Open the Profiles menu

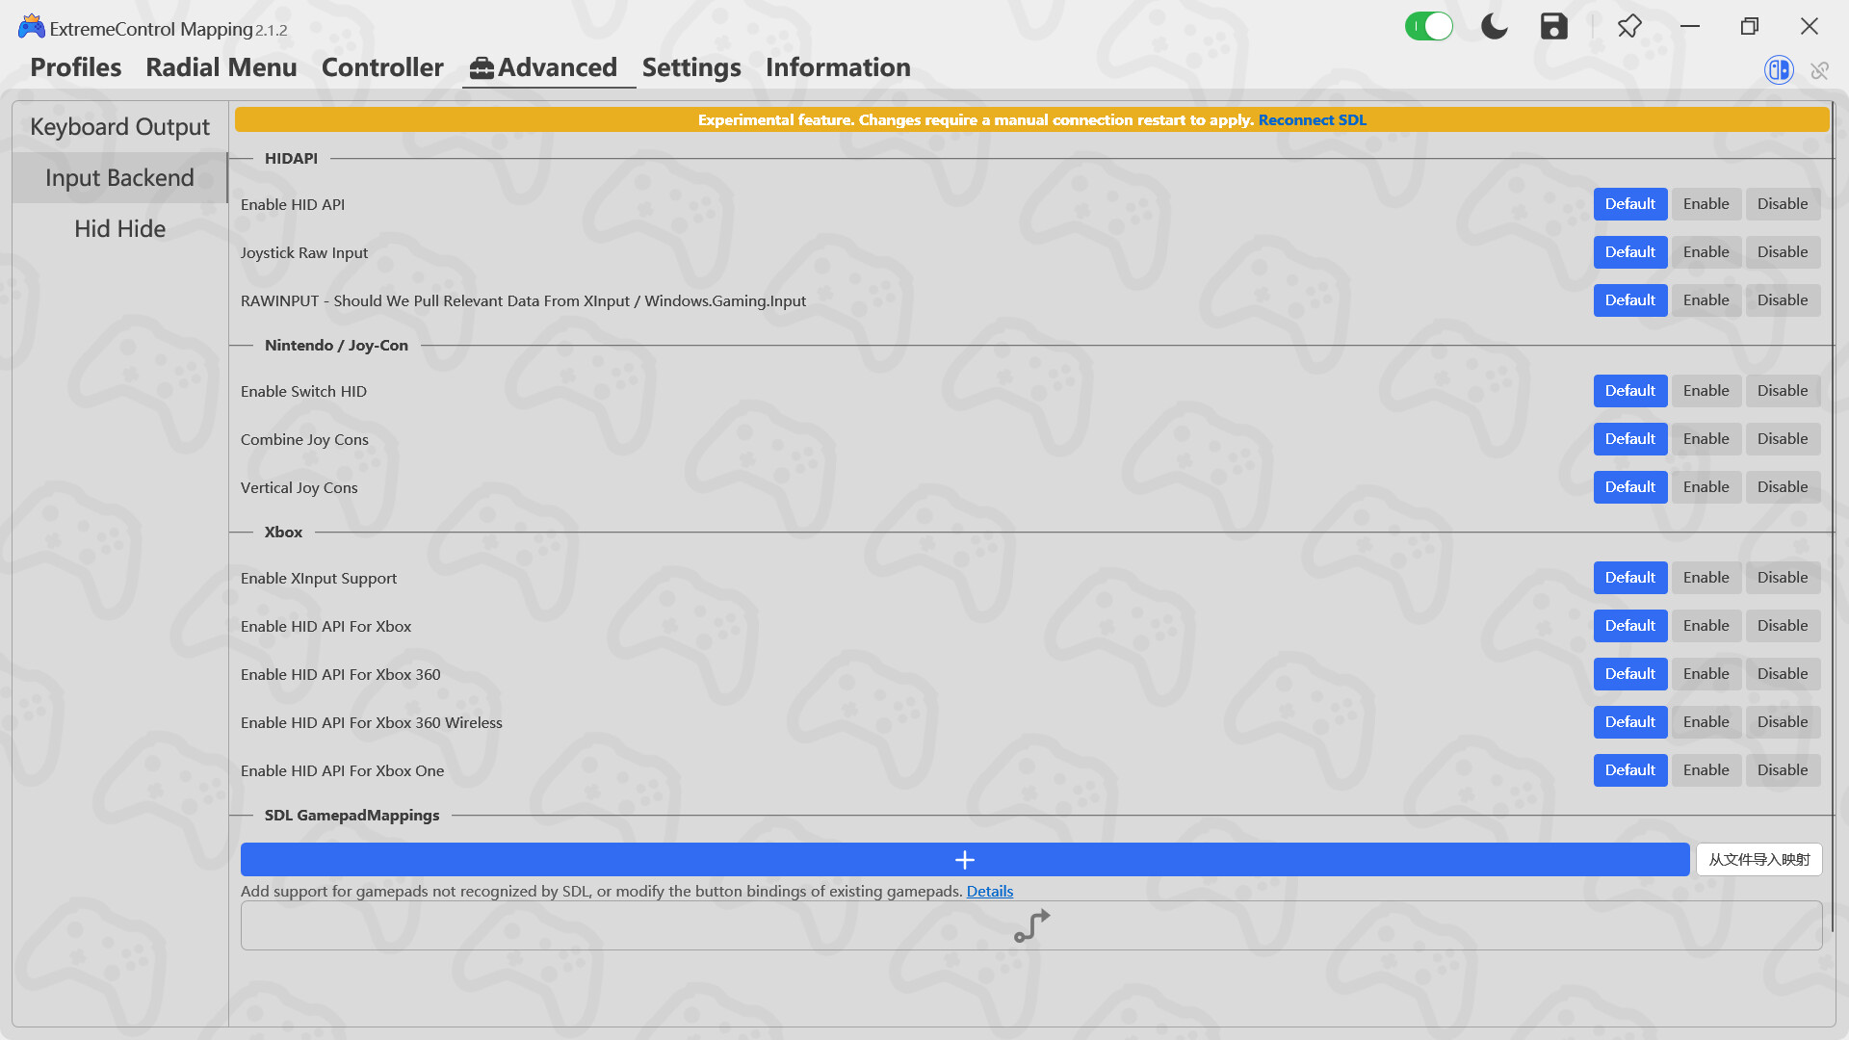click(75, 67)
